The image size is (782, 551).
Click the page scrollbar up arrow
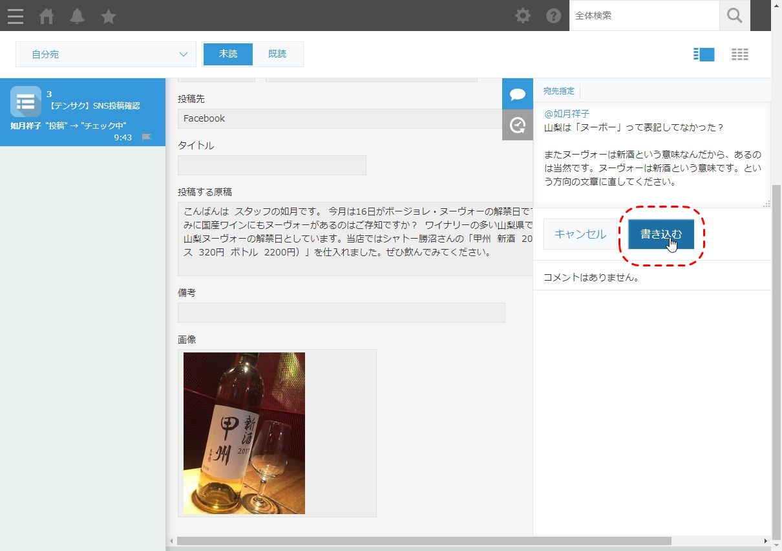tap(777, 5)
